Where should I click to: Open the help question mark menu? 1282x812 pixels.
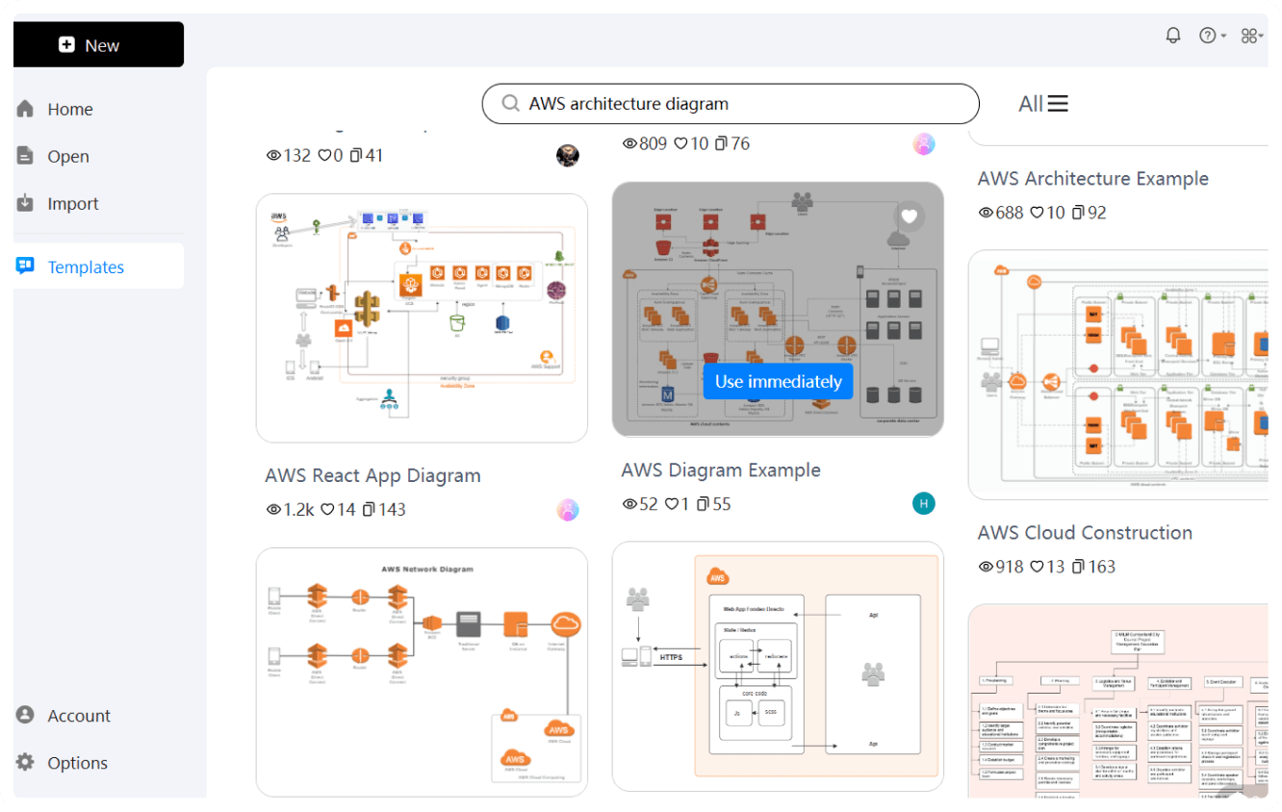pyautogui.click(x=1212, y=36)
